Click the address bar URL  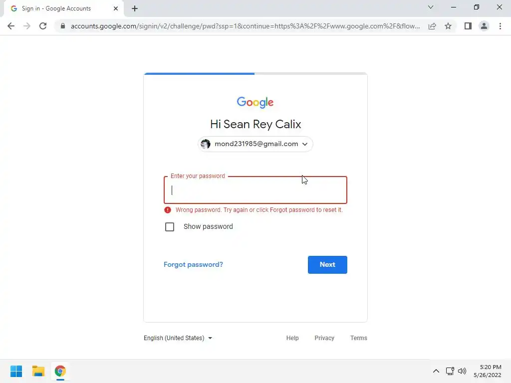click(245, 26)
